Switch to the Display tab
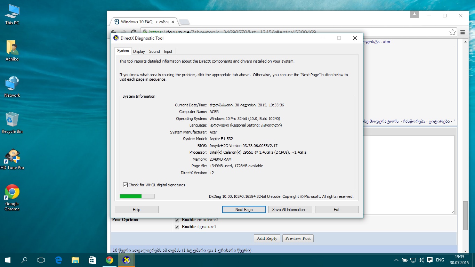Viewport: 475px width, 267px height. click(139, 51)
